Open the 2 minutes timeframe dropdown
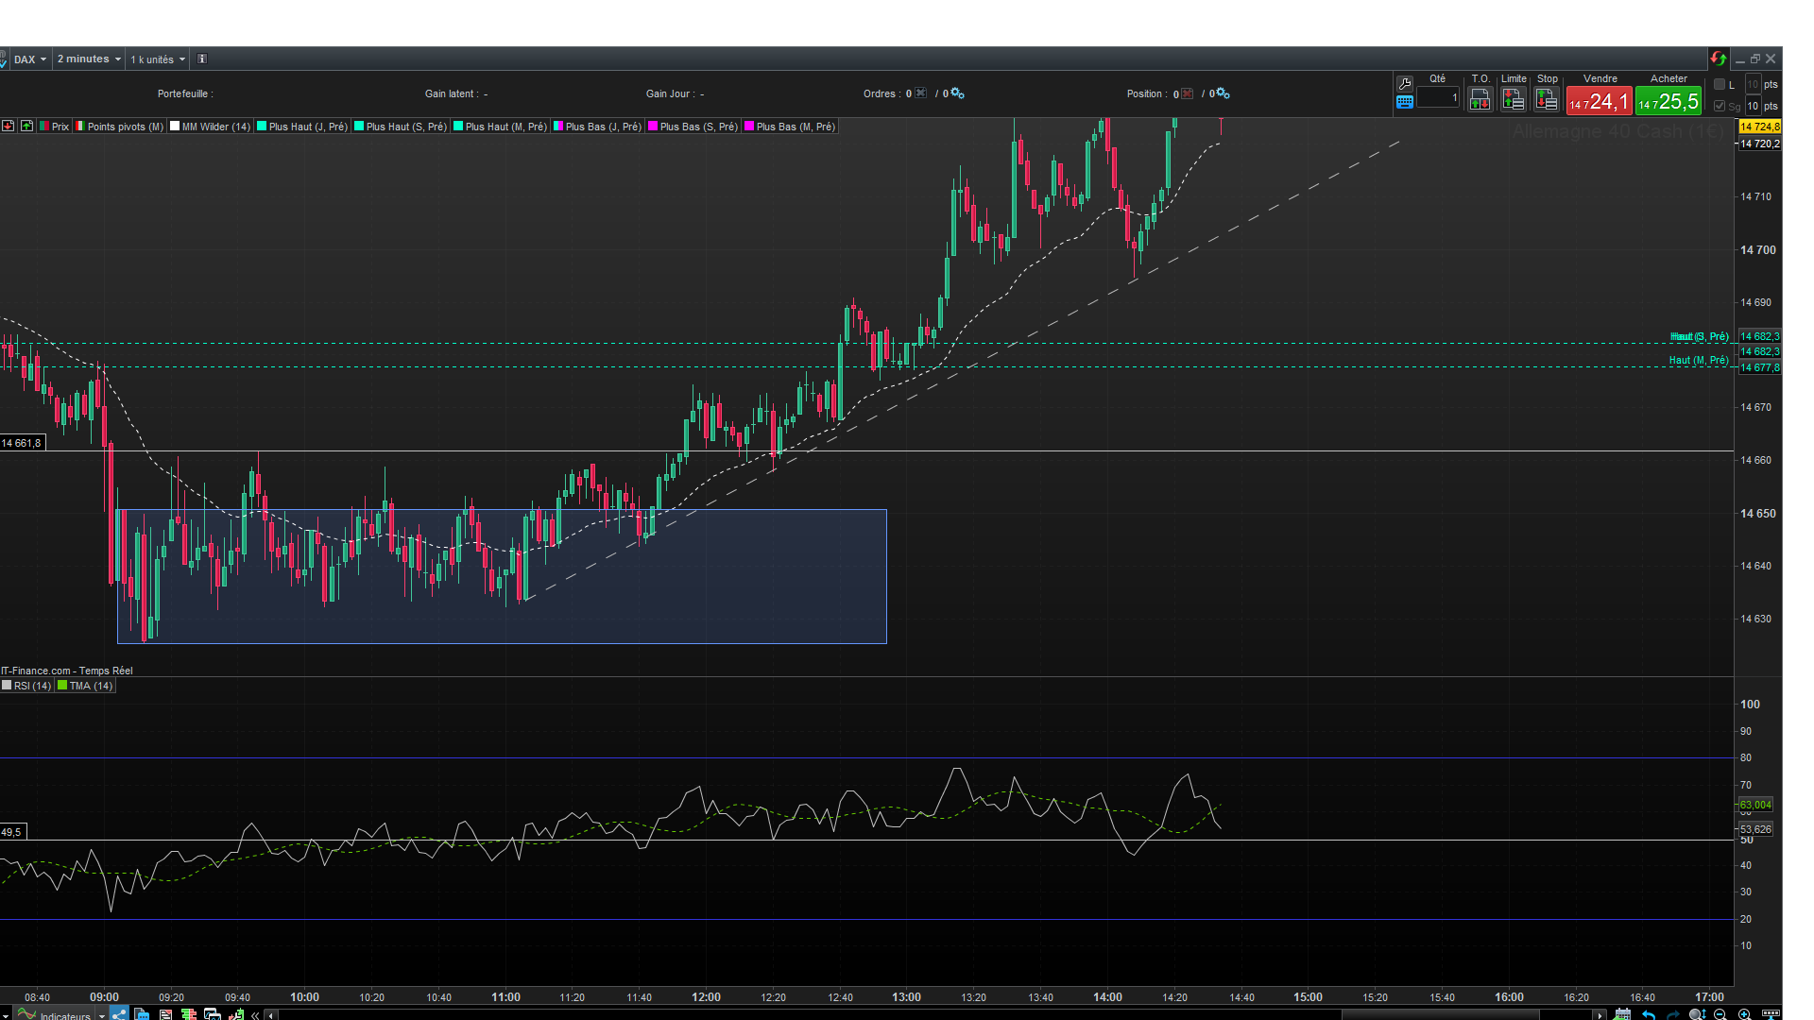1814x1020 pixels. [89, 59]
